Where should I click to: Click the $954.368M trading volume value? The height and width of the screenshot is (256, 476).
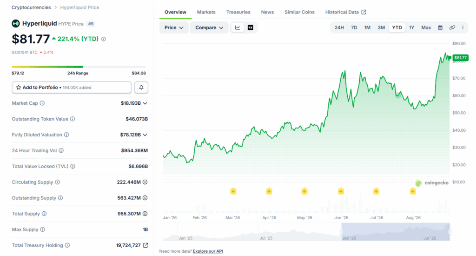(134, 150)
